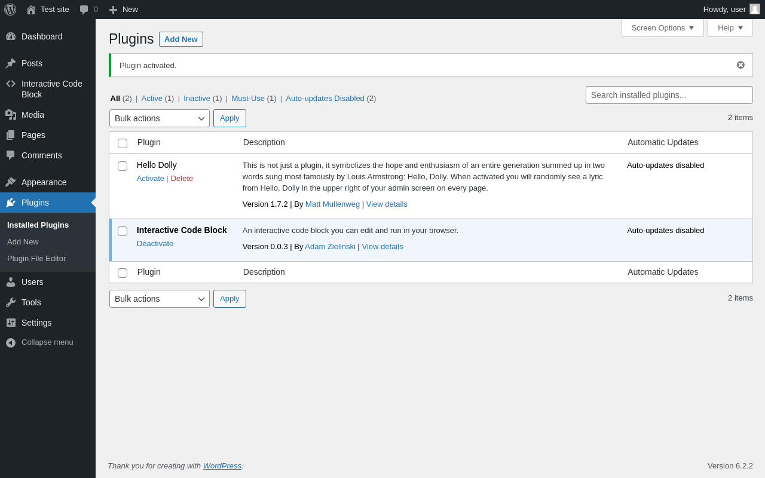Open Users menu

tap(48, 282)
